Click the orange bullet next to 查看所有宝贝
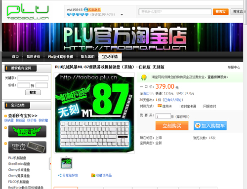 [x=5, y=116]
